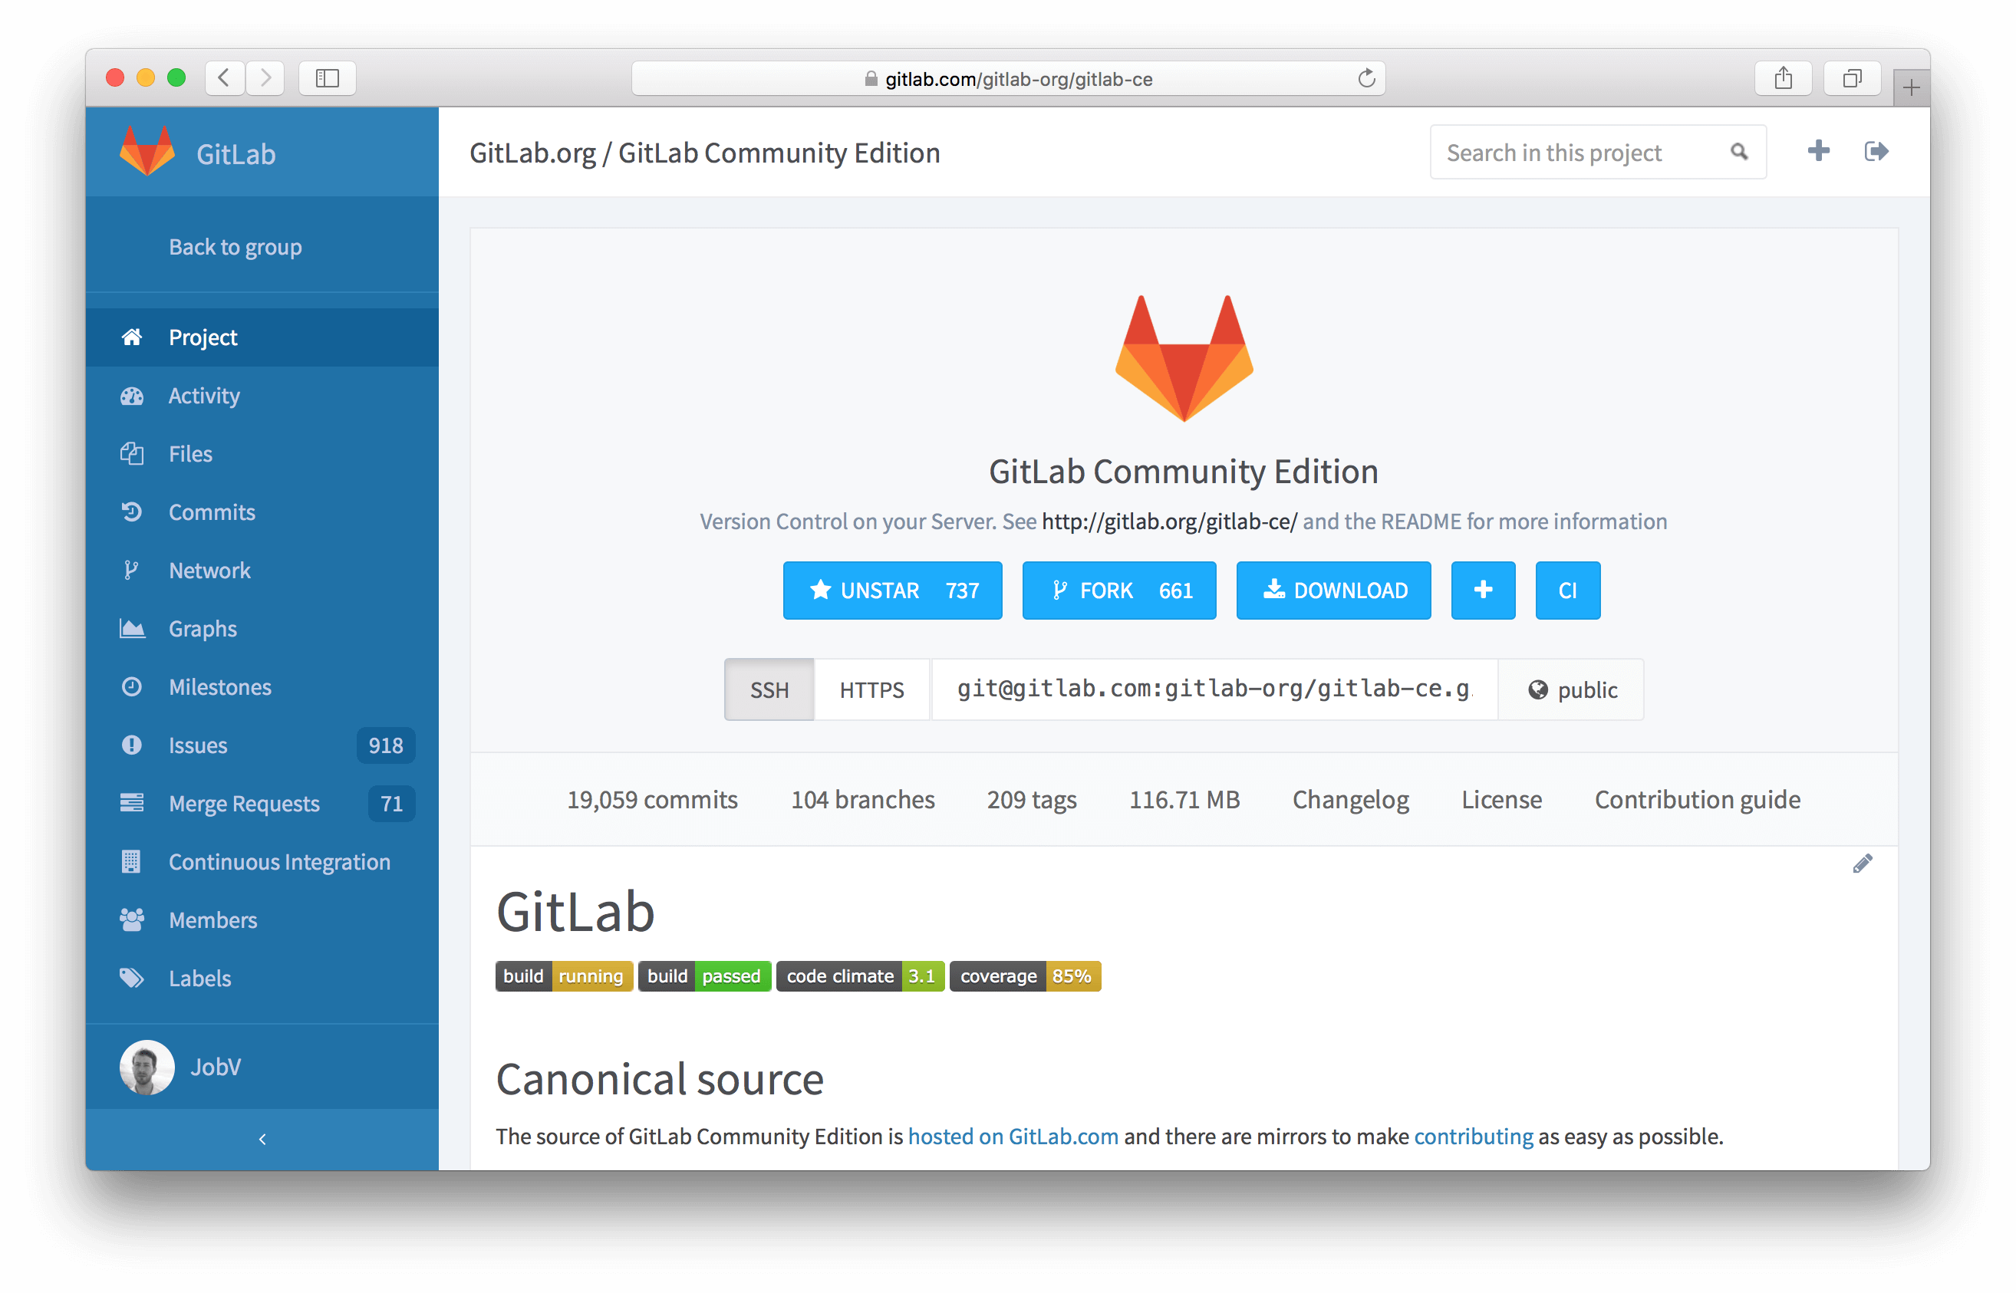Click the Safari share icon
The height and width of the screenshot is (1293, 2016).
click(x=1783, y=78)
